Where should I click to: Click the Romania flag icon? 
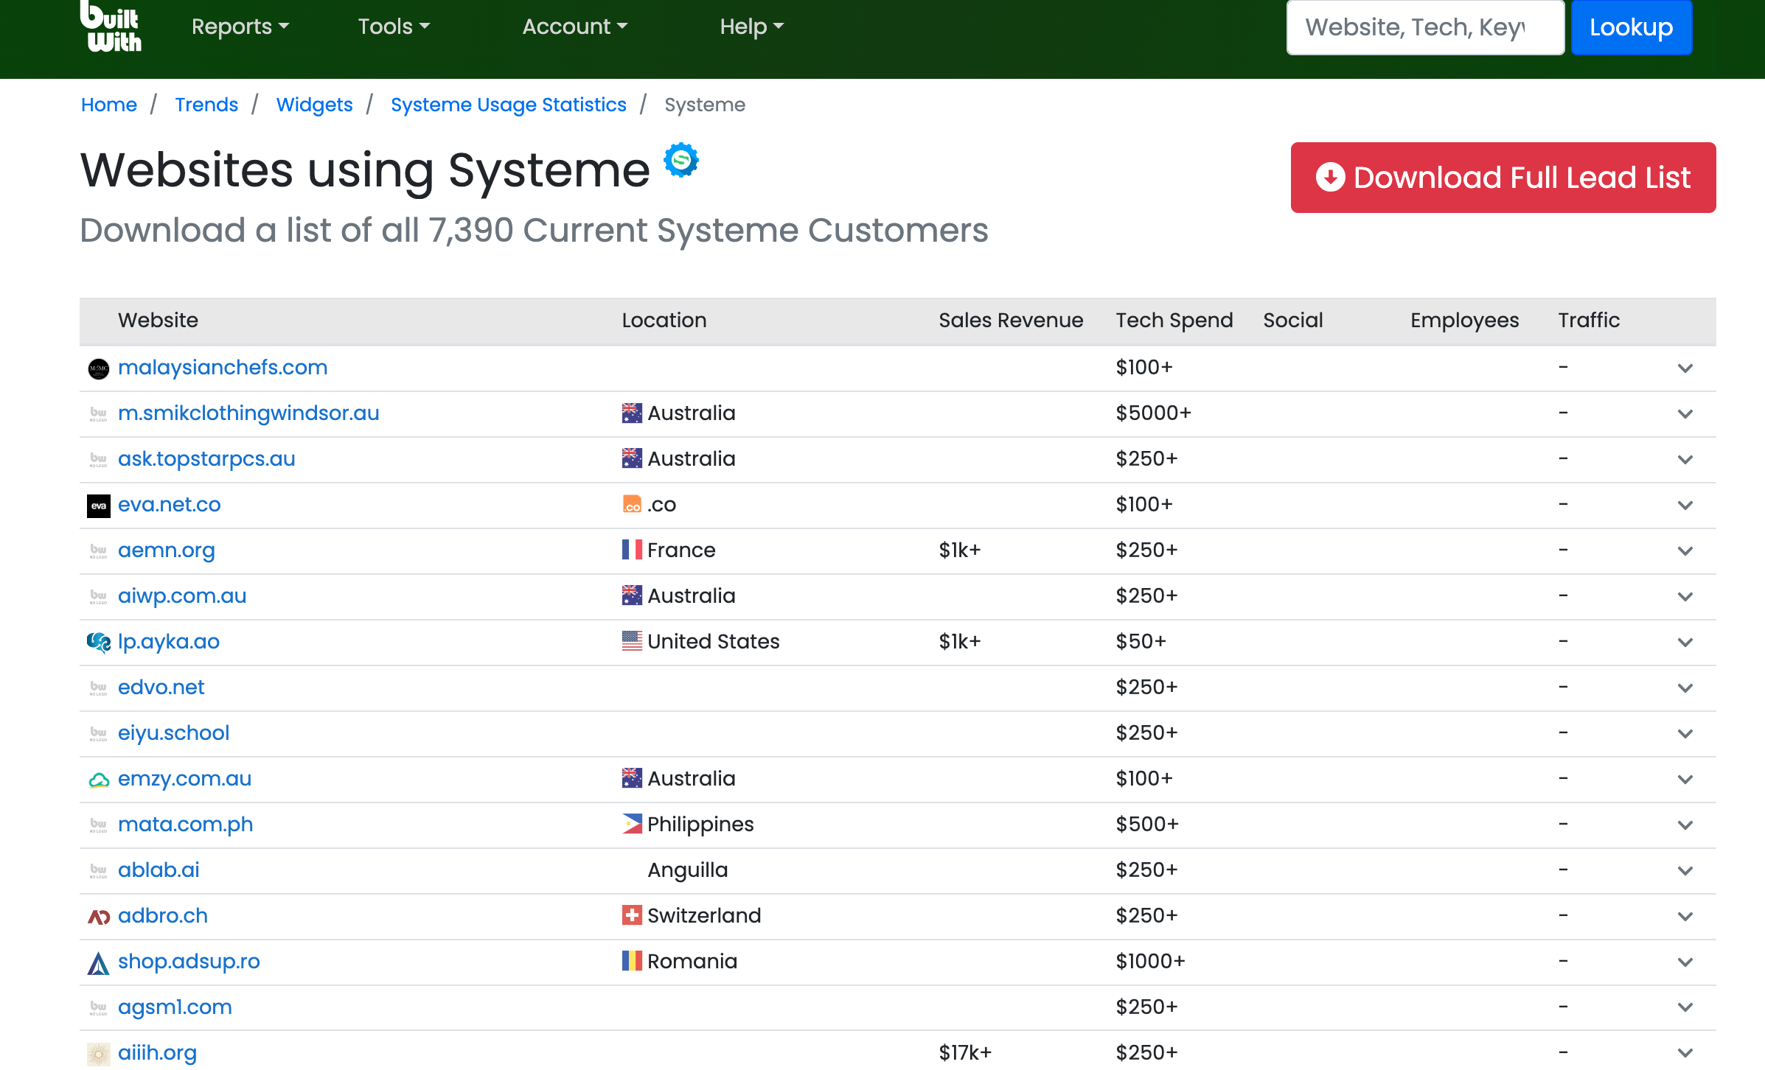point(632,961)
